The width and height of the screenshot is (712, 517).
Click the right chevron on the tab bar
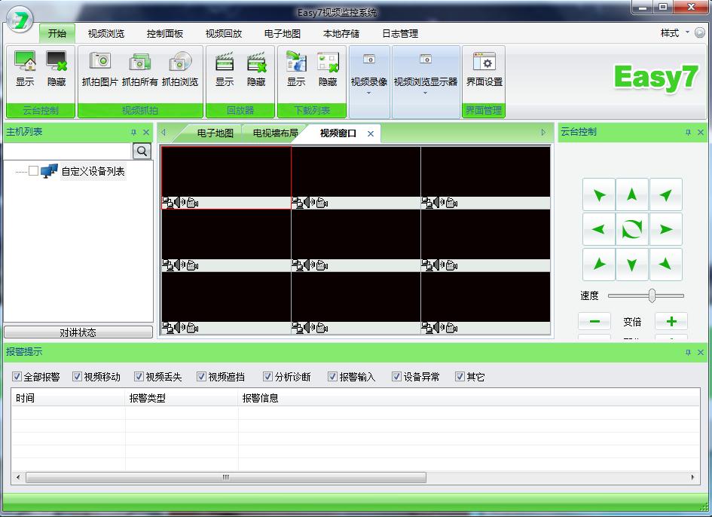[x=545, y=132]
